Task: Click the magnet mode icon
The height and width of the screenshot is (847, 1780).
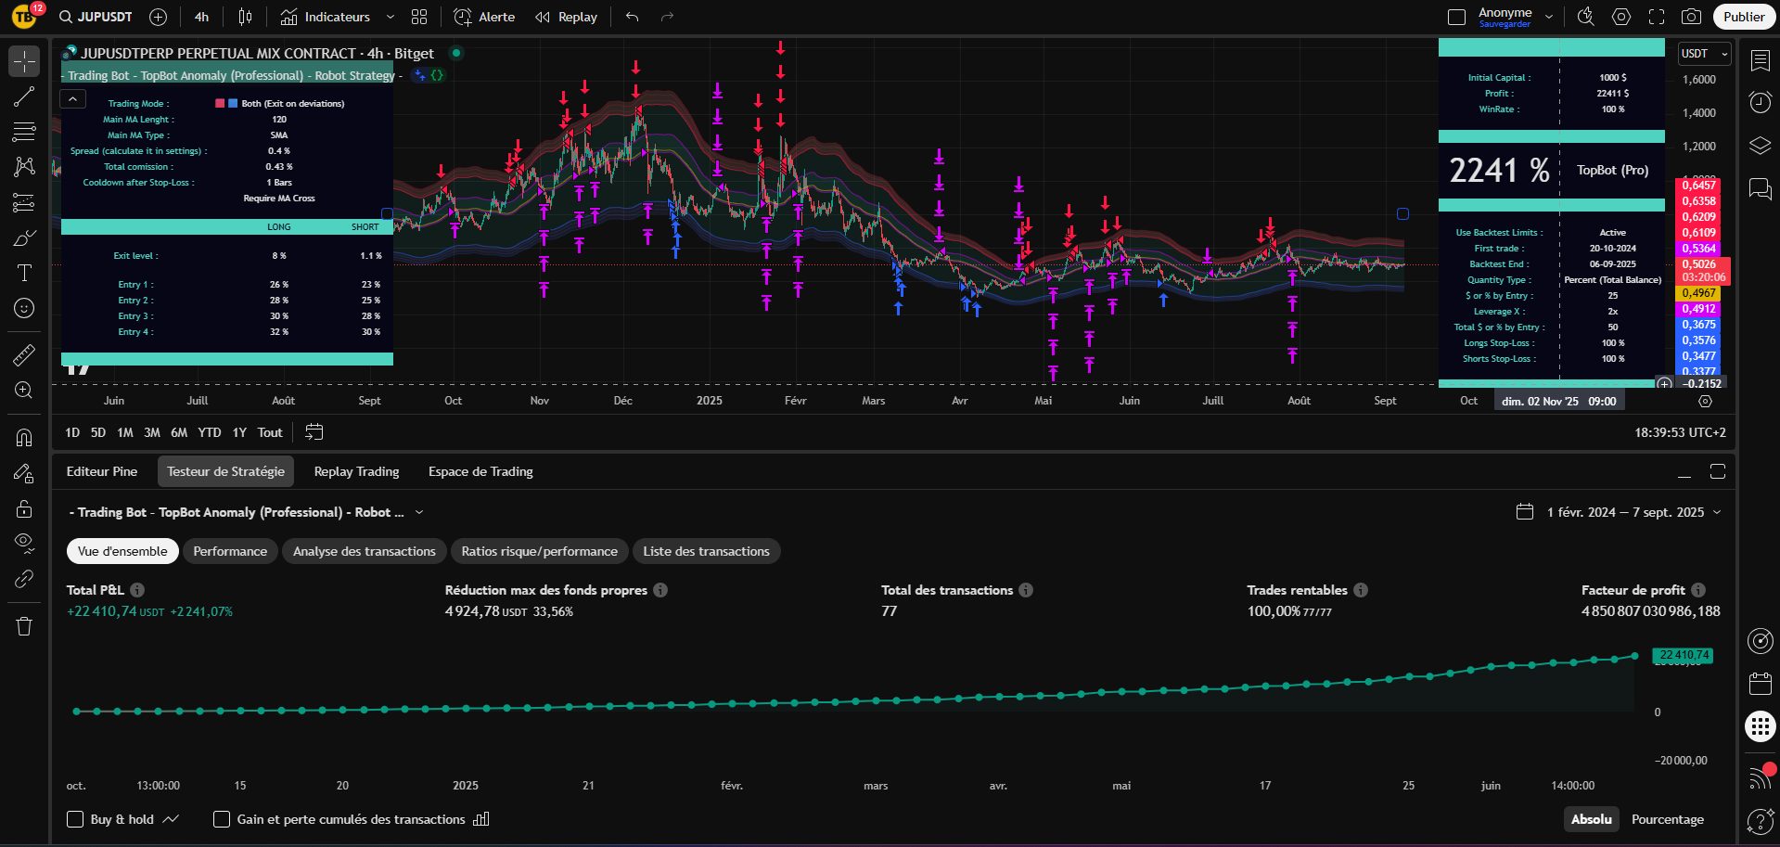Action: pos(24,437)
